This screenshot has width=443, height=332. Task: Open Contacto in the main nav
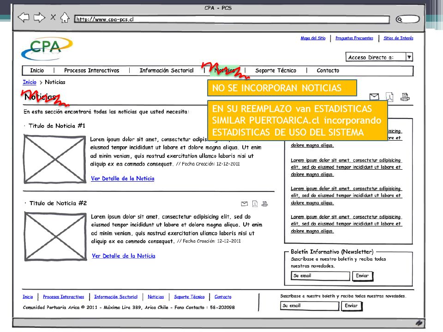coord(328,71)
